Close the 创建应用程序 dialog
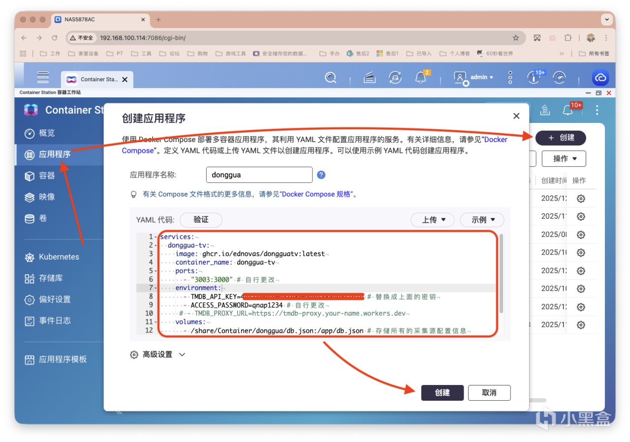Viewport: 630px width, 442px height. tap(516, 116)
